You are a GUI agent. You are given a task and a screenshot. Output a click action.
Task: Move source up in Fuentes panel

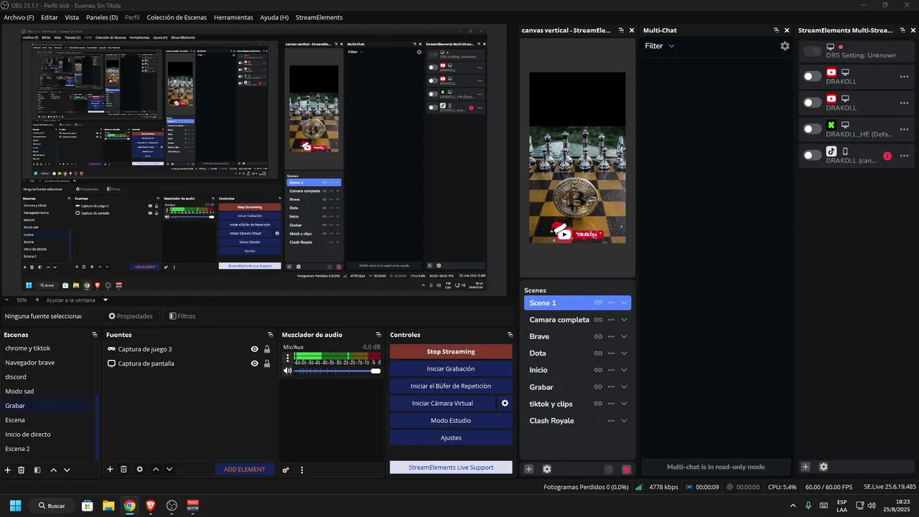(x=156, y=469)
